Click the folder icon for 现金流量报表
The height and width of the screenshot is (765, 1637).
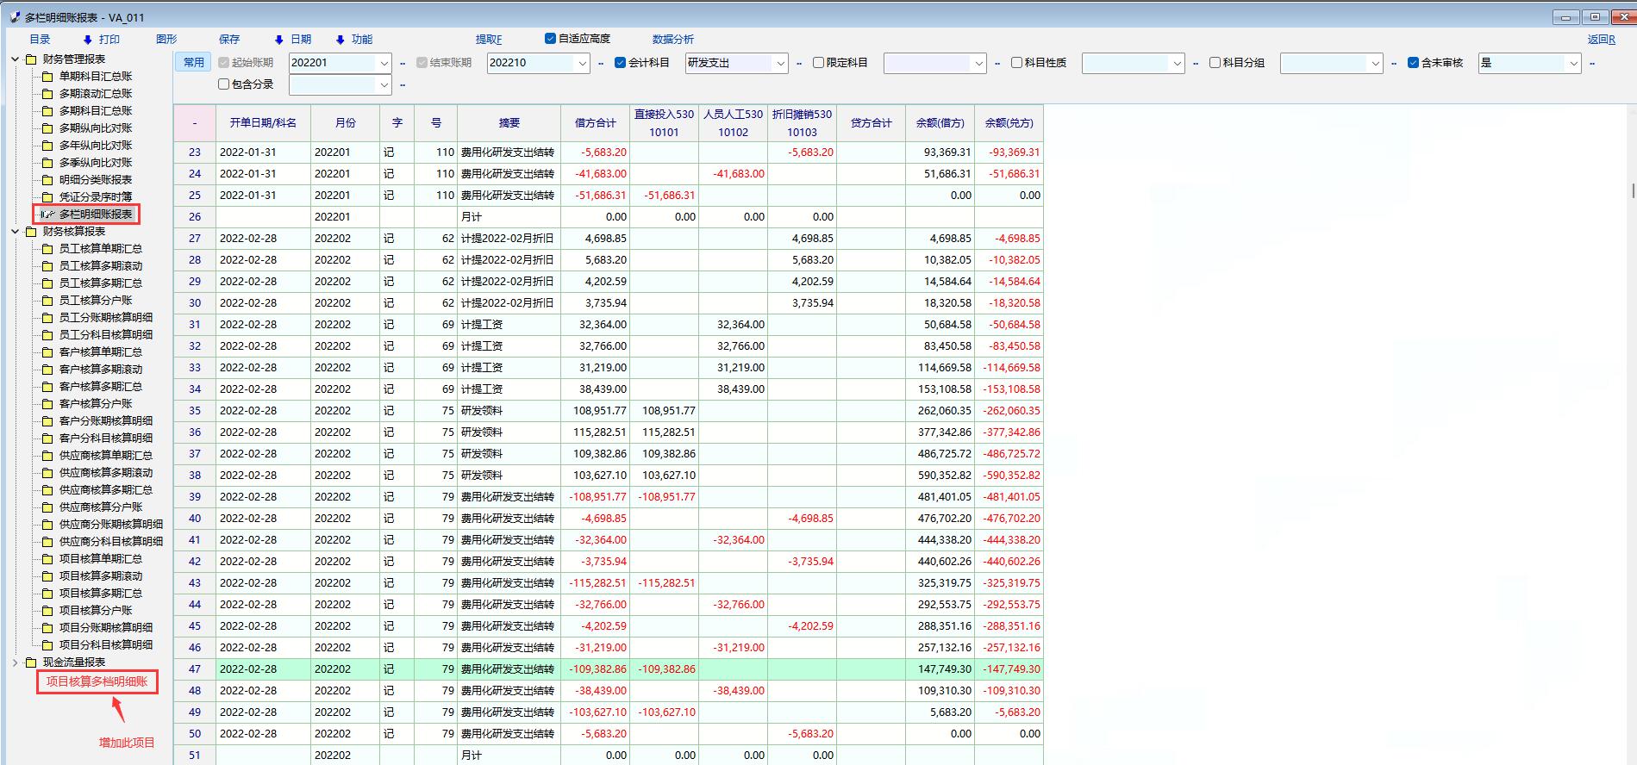pyautogui.click(x=32, y=662)
